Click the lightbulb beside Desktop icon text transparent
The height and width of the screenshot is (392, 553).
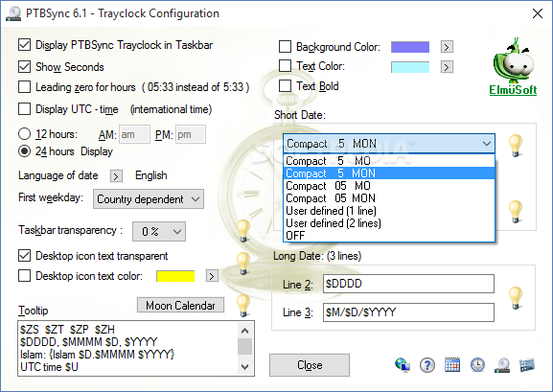click(243, 264)
